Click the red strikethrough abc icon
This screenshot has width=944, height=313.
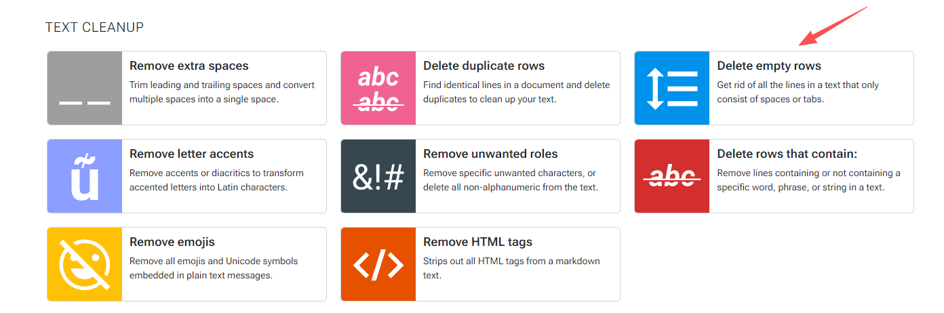click(x=672, y=176)
